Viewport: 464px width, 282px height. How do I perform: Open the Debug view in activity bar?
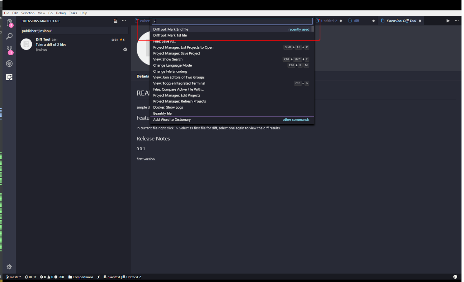[9, 63]
